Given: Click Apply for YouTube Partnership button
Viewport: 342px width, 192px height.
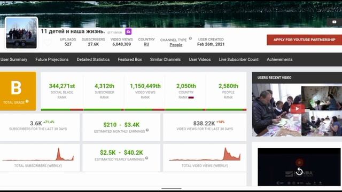Looking at the screenshot, I should click(304, 40).
